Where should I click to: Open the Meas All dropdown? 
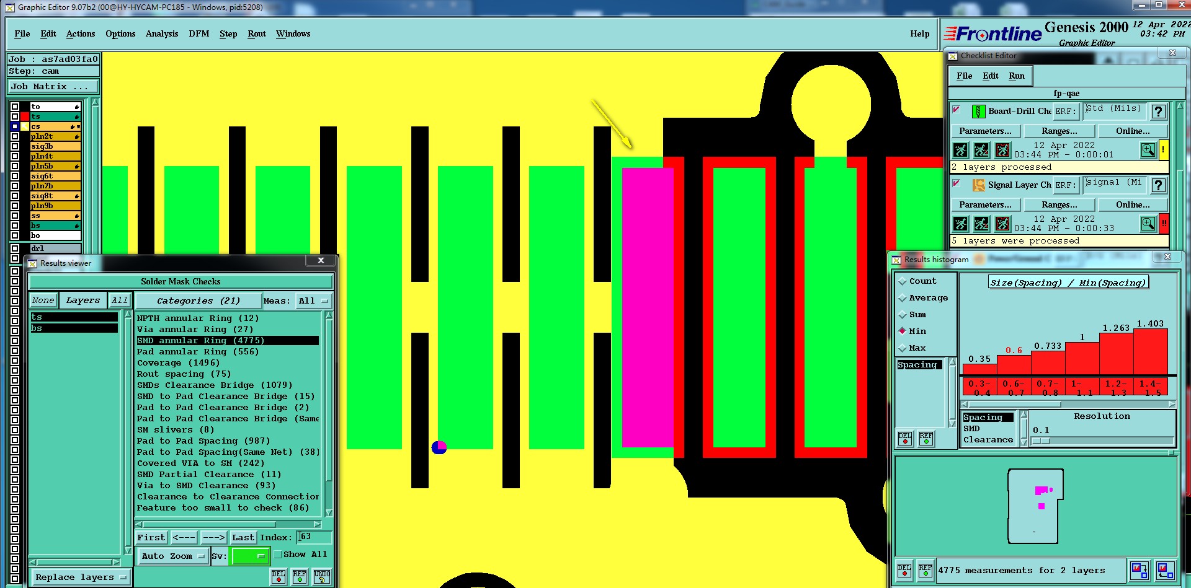[313, 301]
